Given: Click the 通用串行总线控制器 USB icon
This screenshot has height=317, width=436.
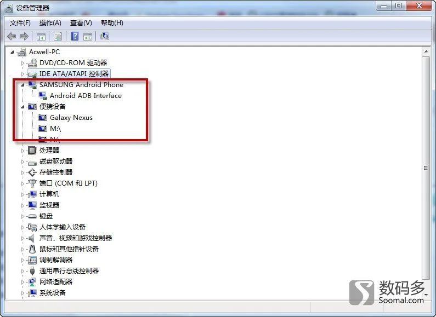Looking at the screenshot, I should click(x=32, y=271).
